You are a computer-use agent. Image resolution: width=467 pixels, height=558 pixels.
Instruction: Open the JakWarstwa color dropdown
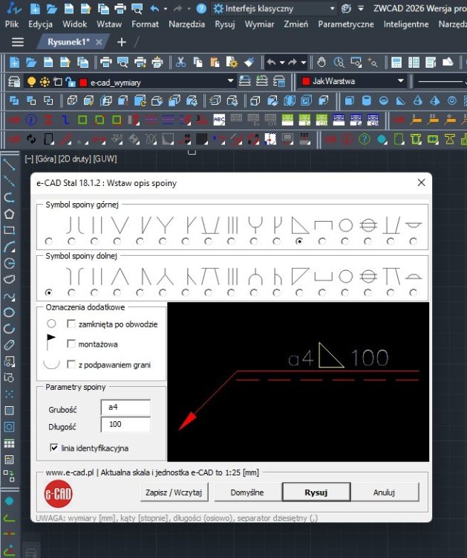pyautogui.click(x=401, y=81)
